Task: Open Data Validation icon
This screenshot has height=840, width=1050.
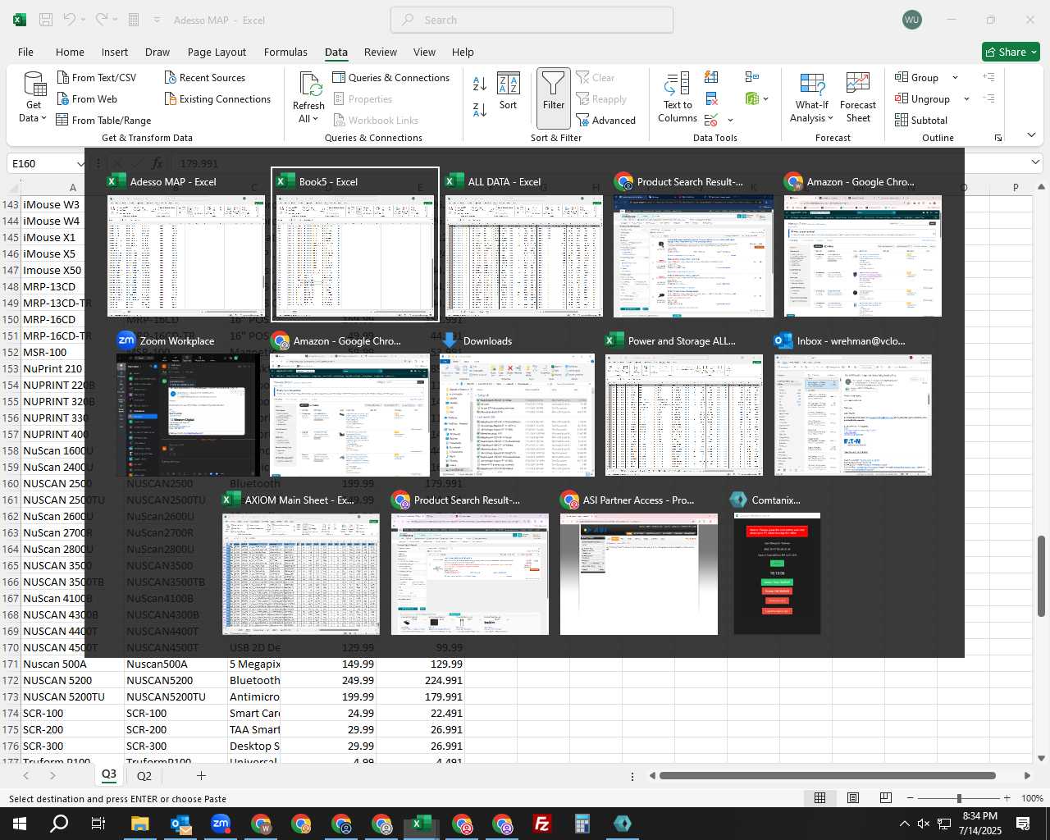Action: click(x=712, y=120)
